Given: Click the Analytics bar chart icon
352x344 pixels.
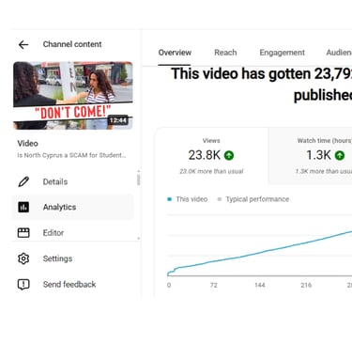Looking at the screenshot, I should point(23,207).
